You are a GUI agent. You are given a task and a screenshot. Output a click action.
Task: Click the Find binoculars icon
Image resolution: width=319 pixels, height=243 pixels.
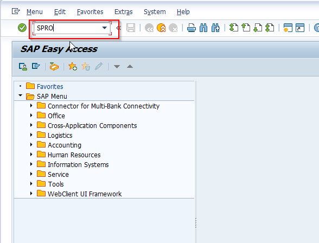pos(203,28)
